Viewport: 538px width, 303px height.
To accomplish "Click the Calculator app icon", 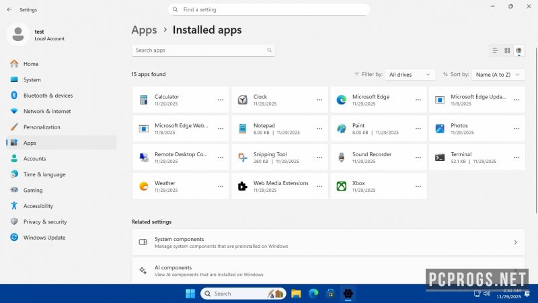I will coord(144,100).
